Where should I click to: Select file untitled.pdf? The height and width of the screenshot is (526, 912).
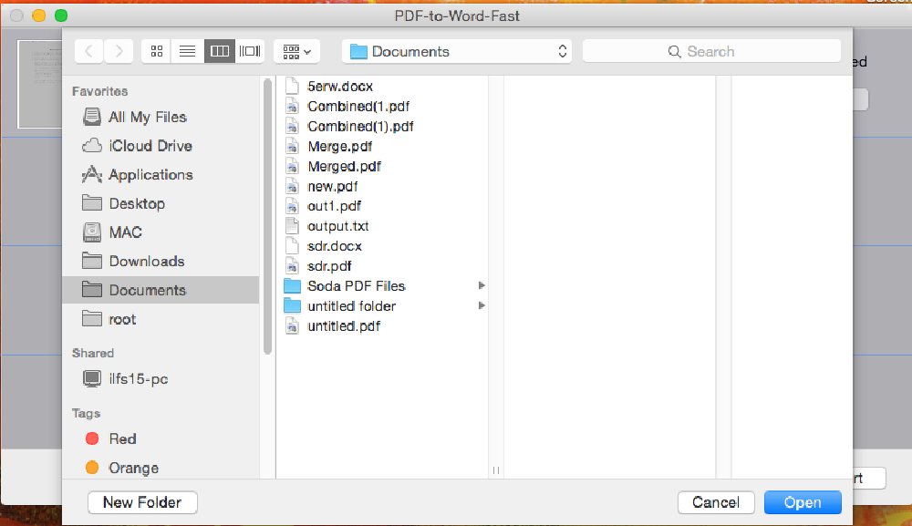point(384,326)
